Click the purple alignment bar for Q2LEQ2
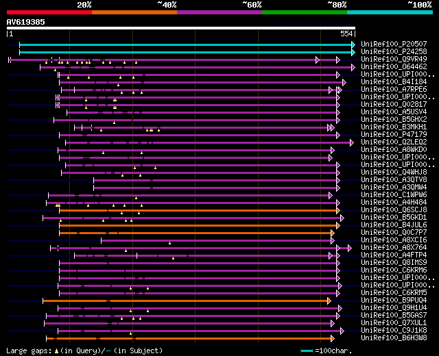Screen dimensions: 439x356 pos(209,143)
